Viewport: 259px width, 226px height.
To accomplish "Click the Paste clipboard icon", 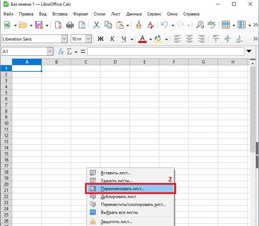I will pos(120,25).
